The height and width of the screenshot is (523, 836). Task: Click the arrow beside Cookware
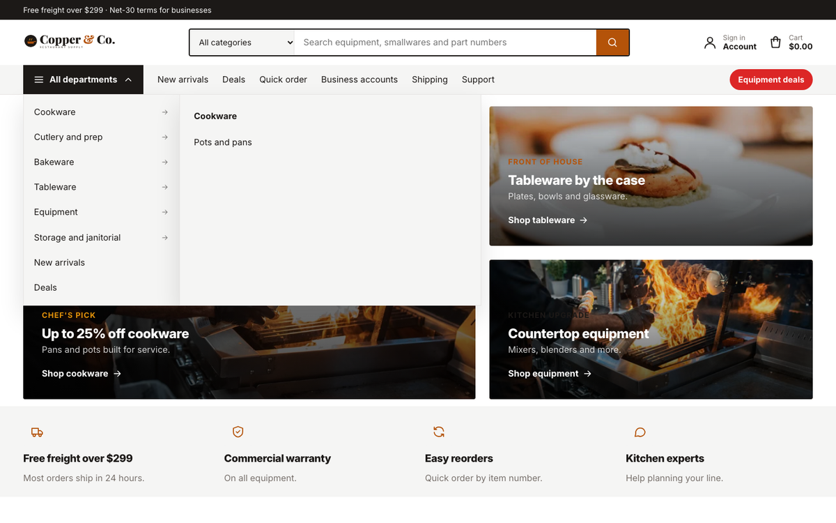164,112
